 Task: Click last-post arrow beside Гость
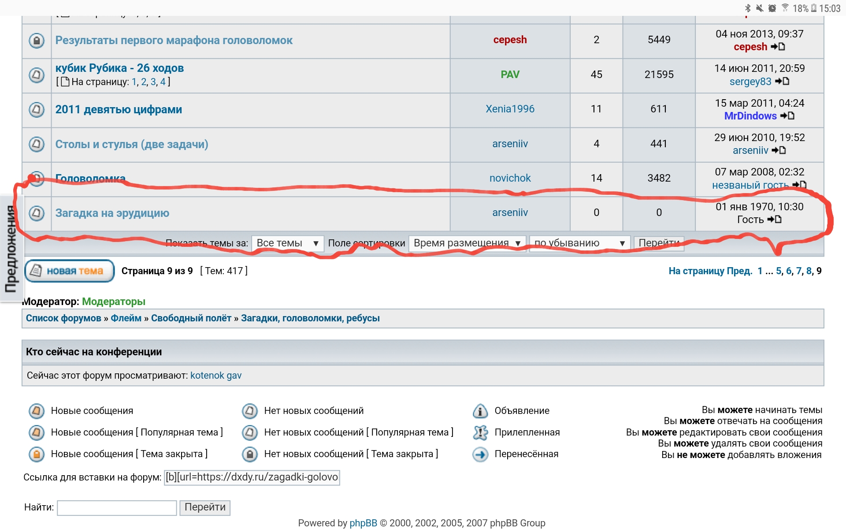point(774,220)
